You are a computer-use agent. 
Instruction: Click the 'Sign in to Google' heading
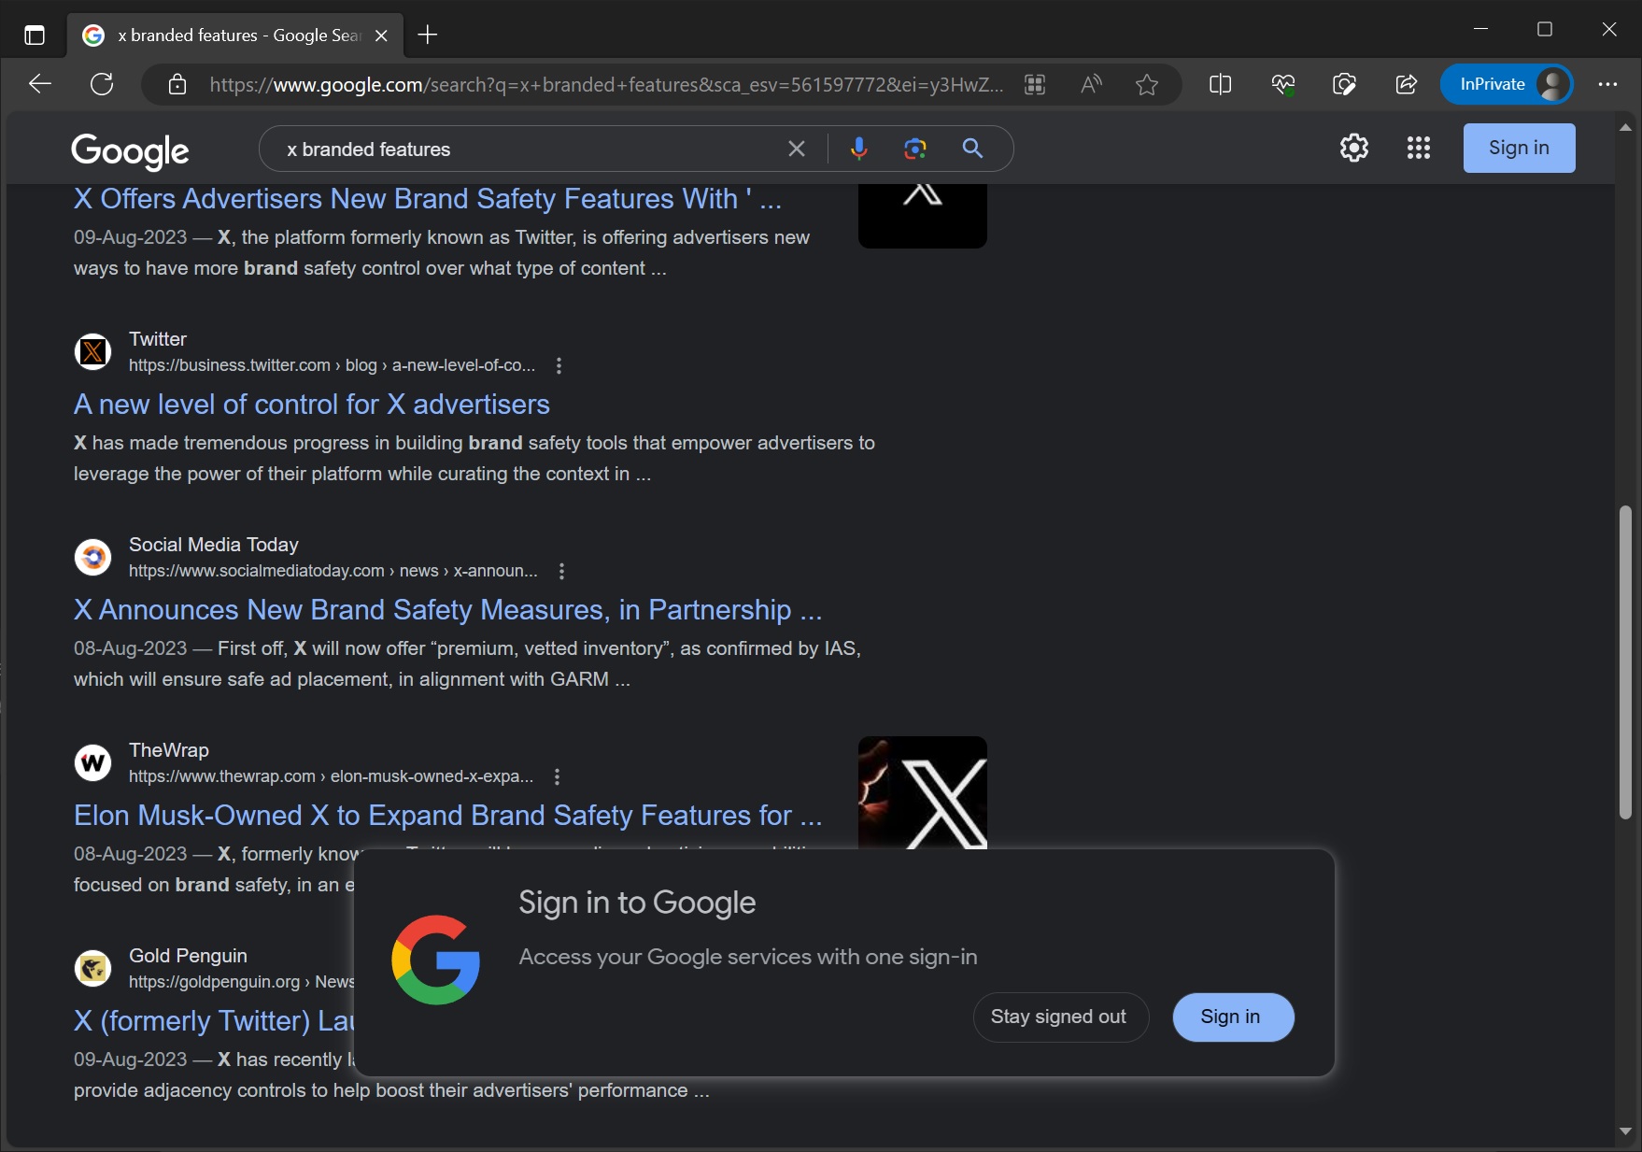click(x=637, y=903)
